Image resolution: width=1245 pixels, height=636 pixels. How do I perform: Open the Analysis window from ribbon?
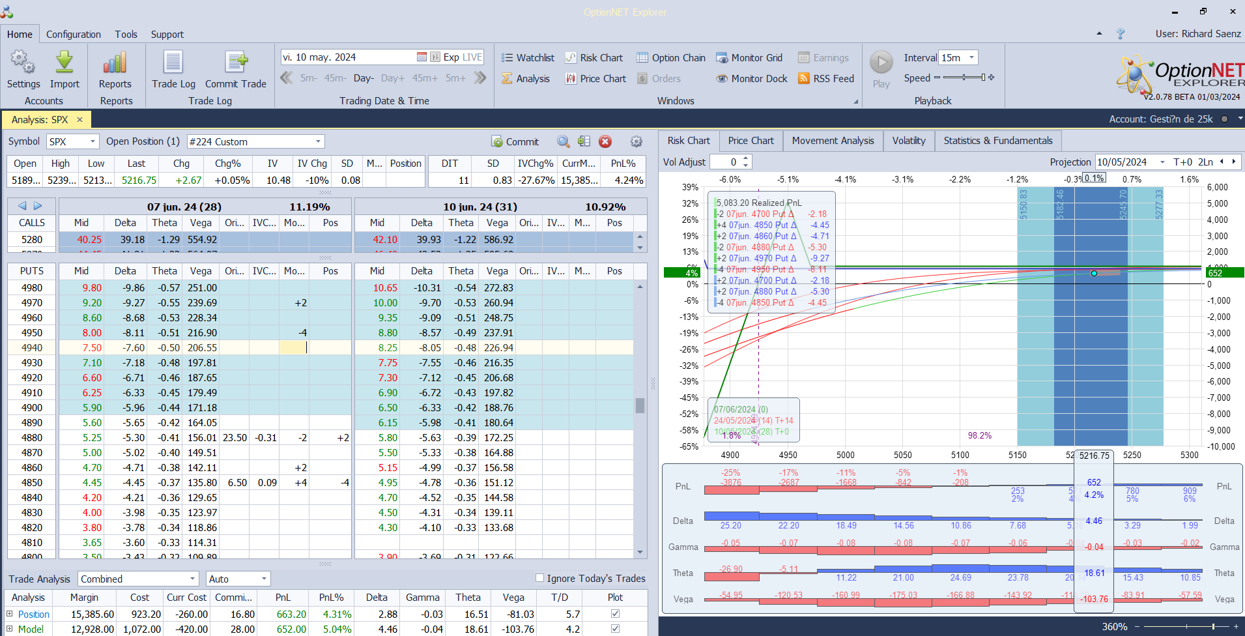(526, 78)
